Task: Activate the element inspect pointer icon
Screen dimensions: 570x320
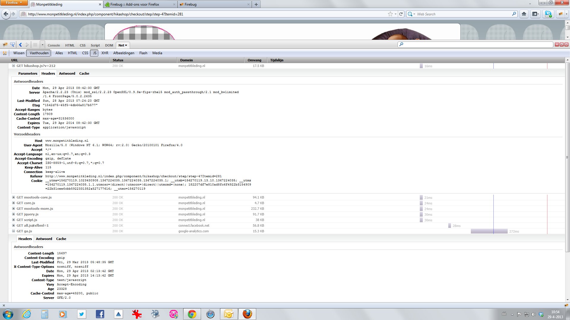Action: pos(12,45)
